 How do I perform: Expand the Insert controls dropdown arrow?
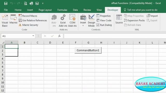(x=83, y=26)
